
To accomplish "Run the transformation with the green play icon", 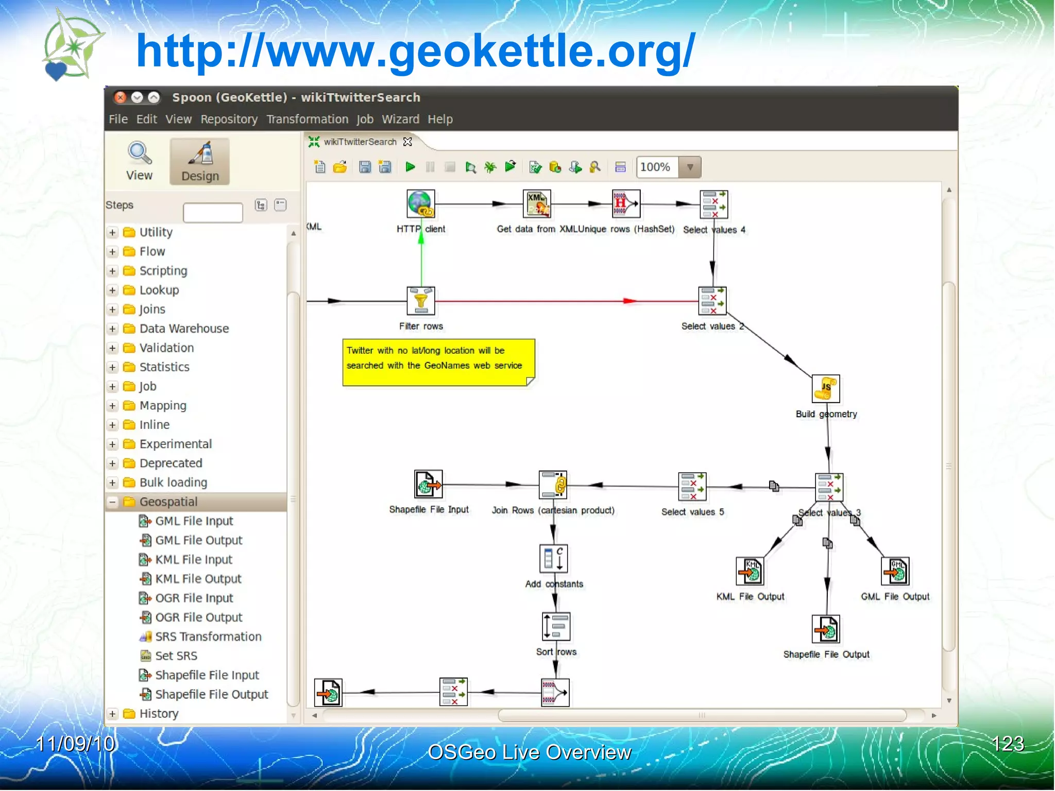I will coord(410,167).
